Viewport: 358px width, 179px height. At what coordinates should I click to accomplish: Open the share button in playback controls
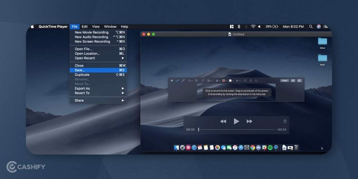pos(285,121)
